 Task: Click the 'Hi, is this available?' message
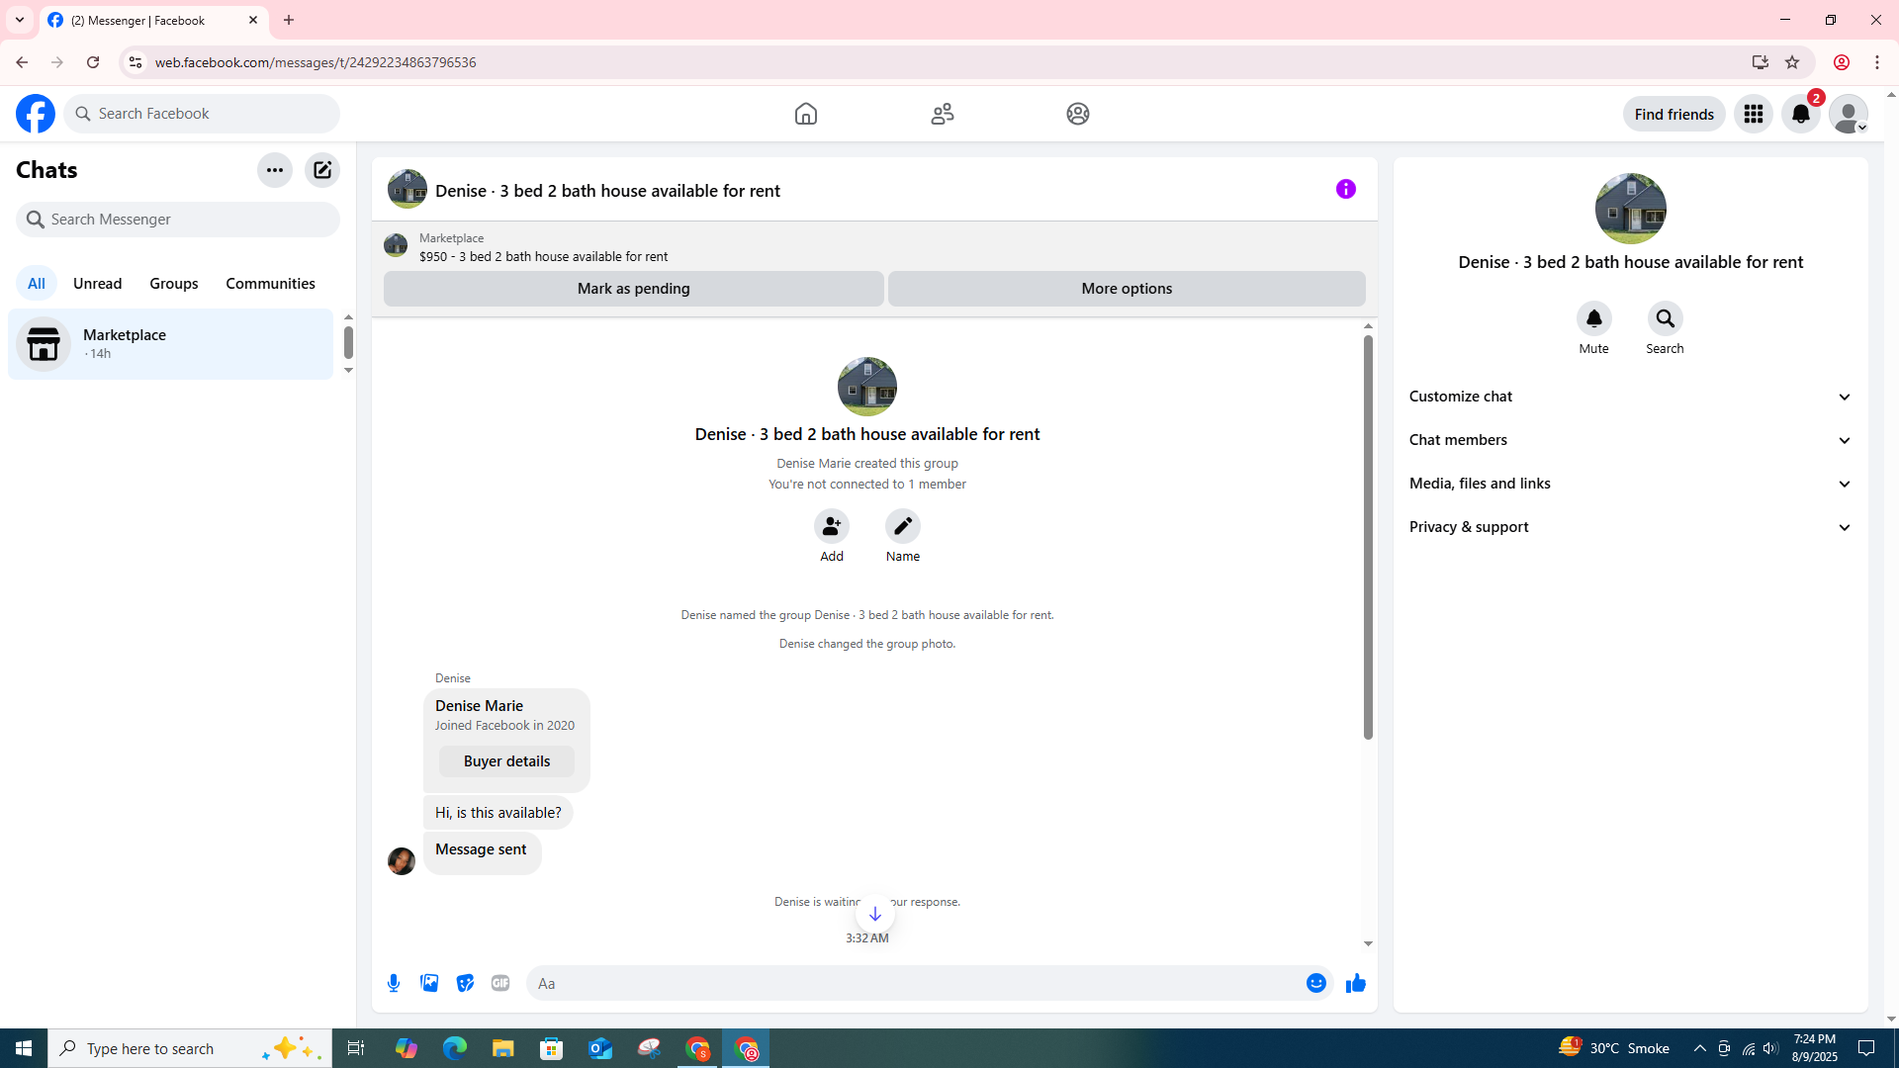coord(498,813)
